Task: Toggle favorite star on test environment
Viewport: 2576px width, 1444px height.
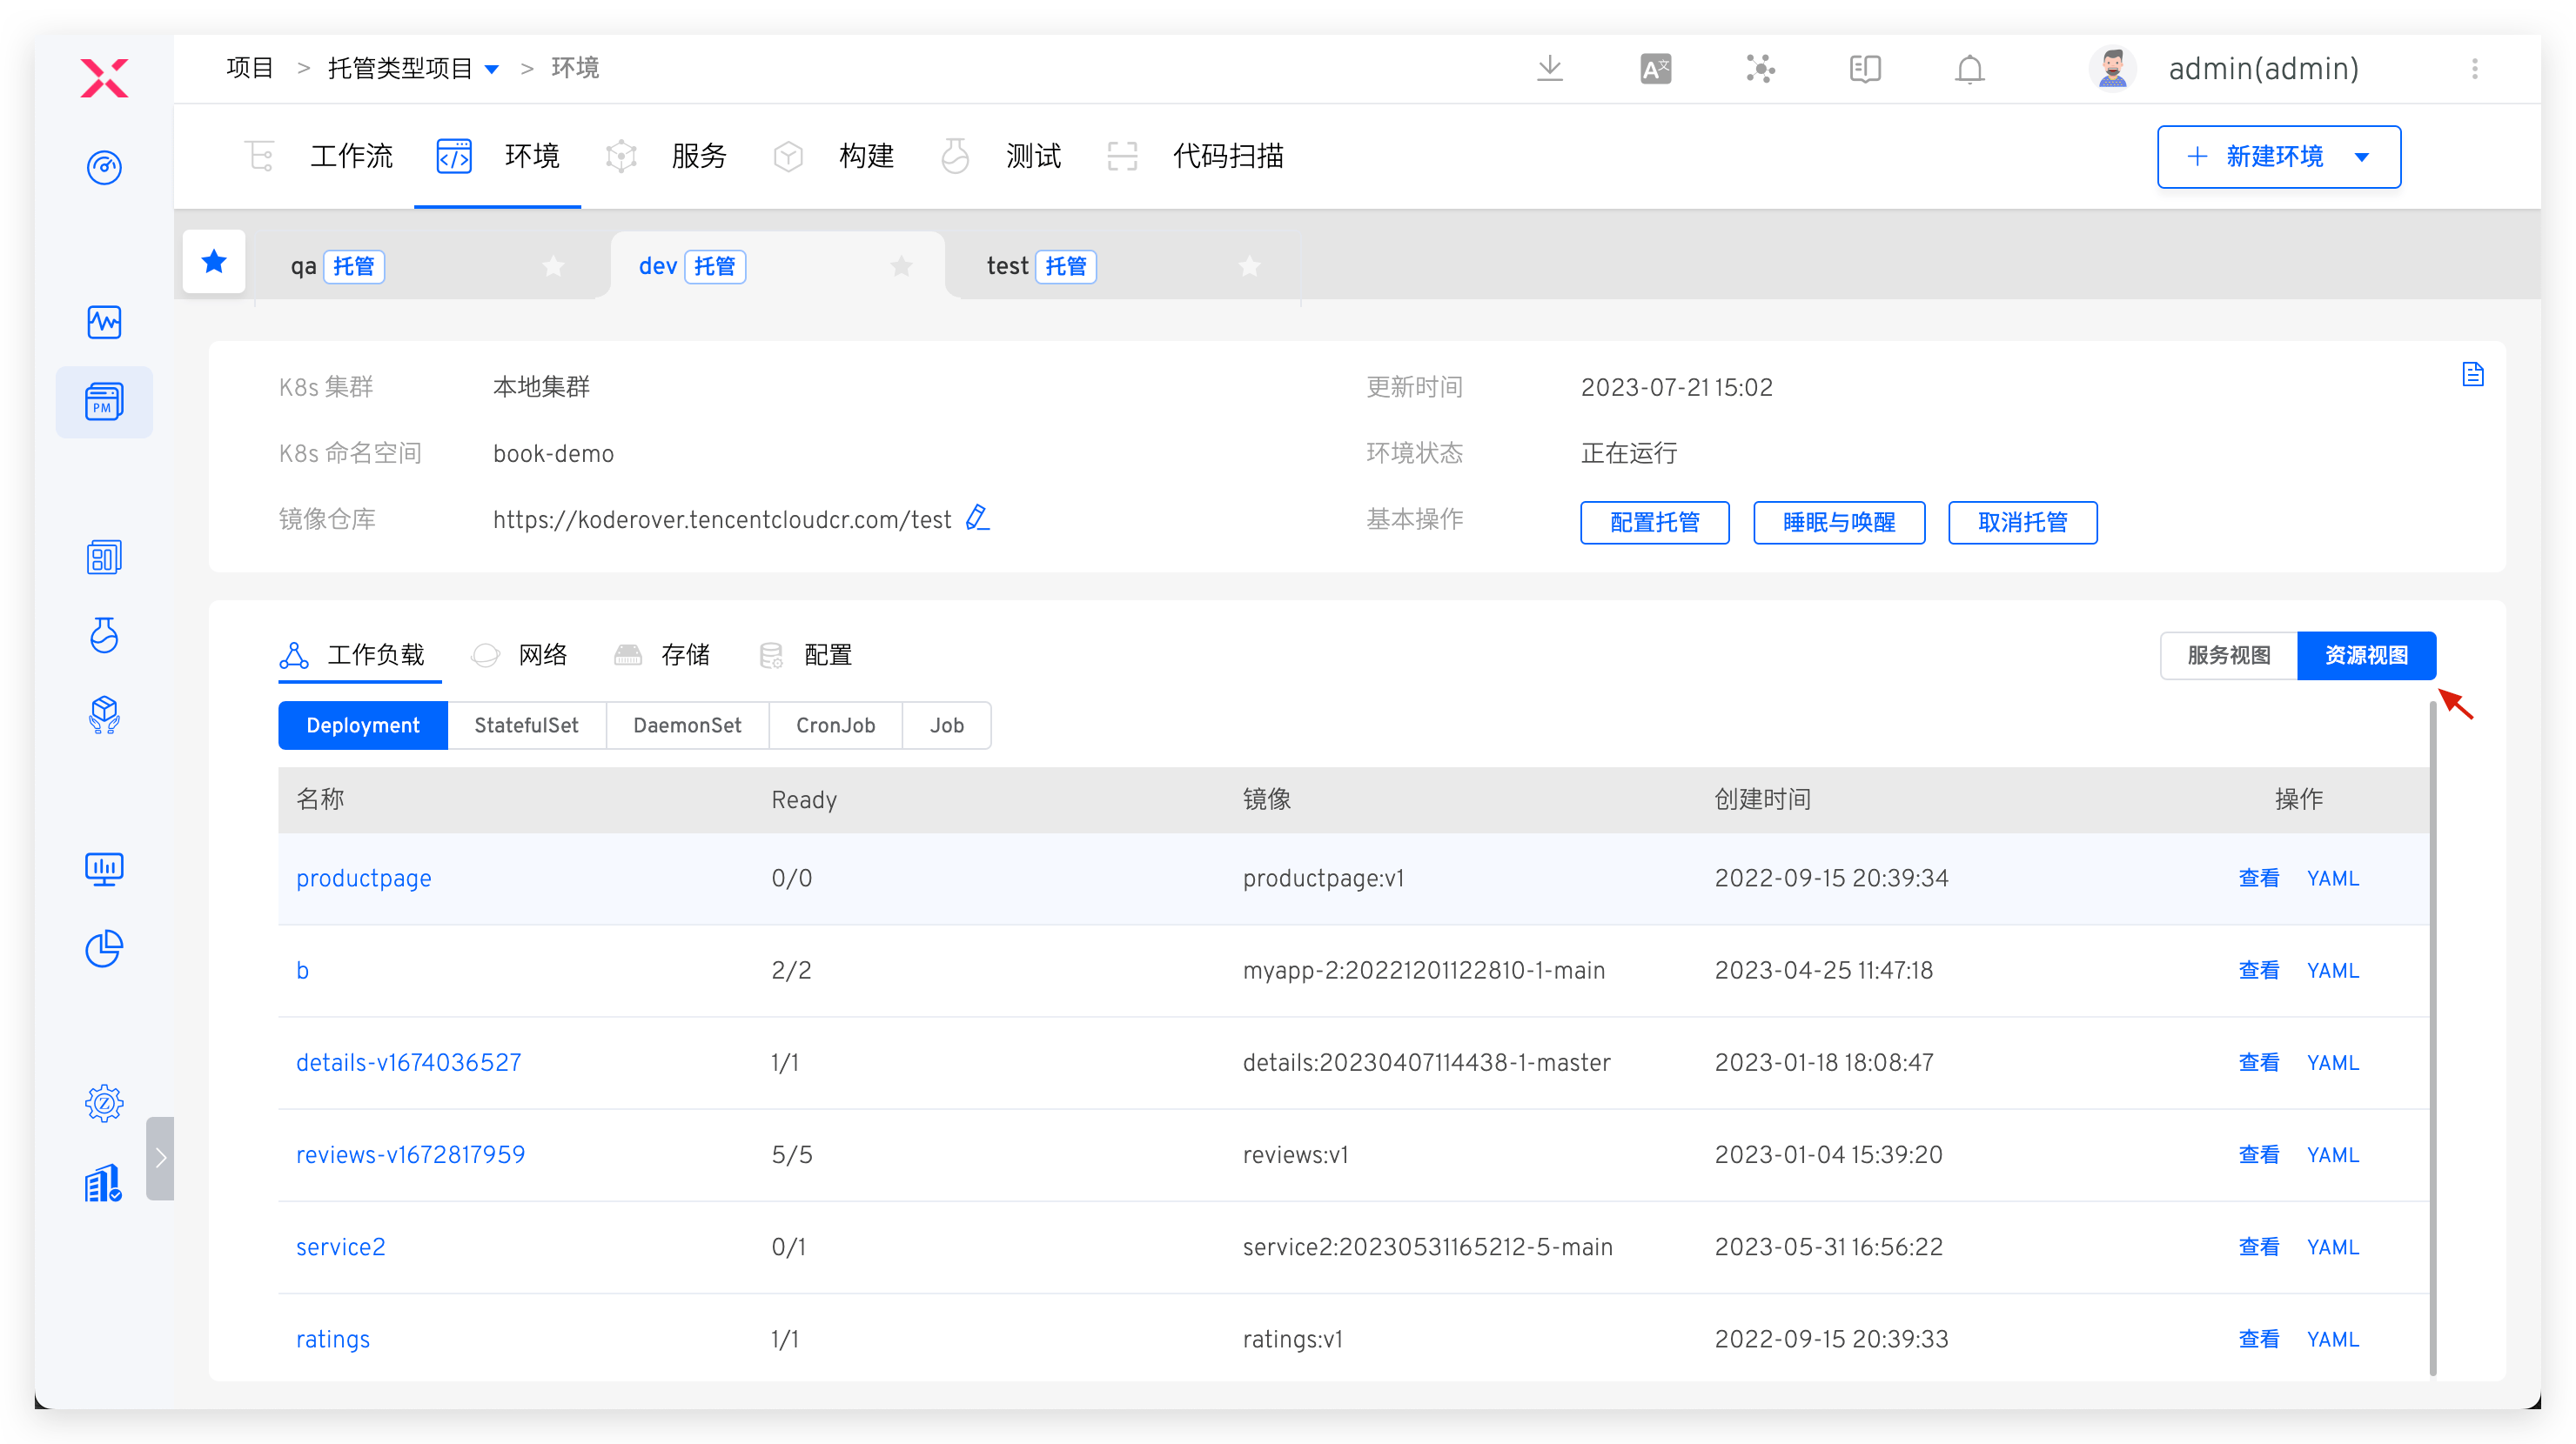Action: coord(1249,266)
